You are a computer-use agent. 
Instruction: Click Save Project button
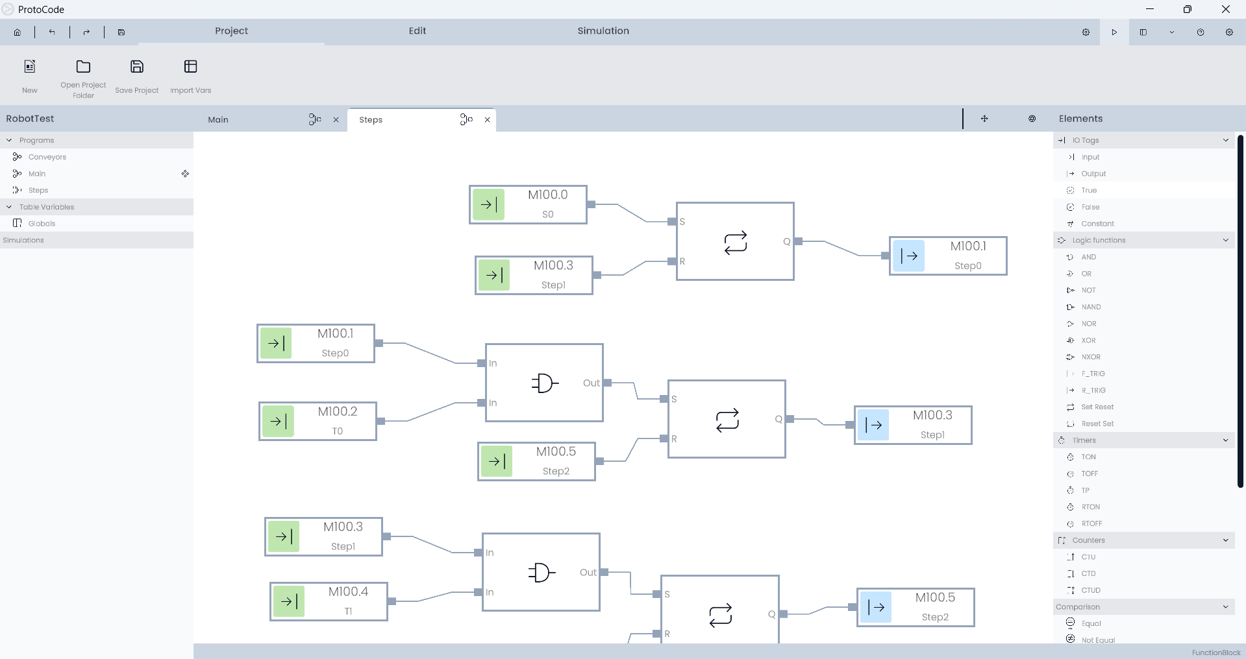(x=137, y=76)
